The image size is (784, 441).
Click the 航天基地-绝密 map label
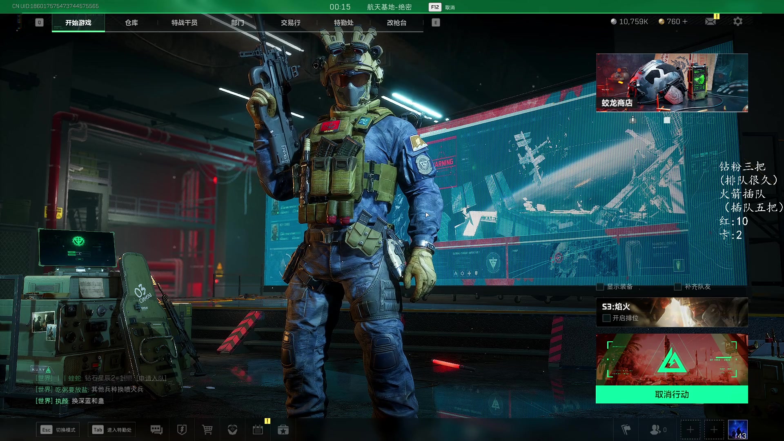click(x=389, y=7)
